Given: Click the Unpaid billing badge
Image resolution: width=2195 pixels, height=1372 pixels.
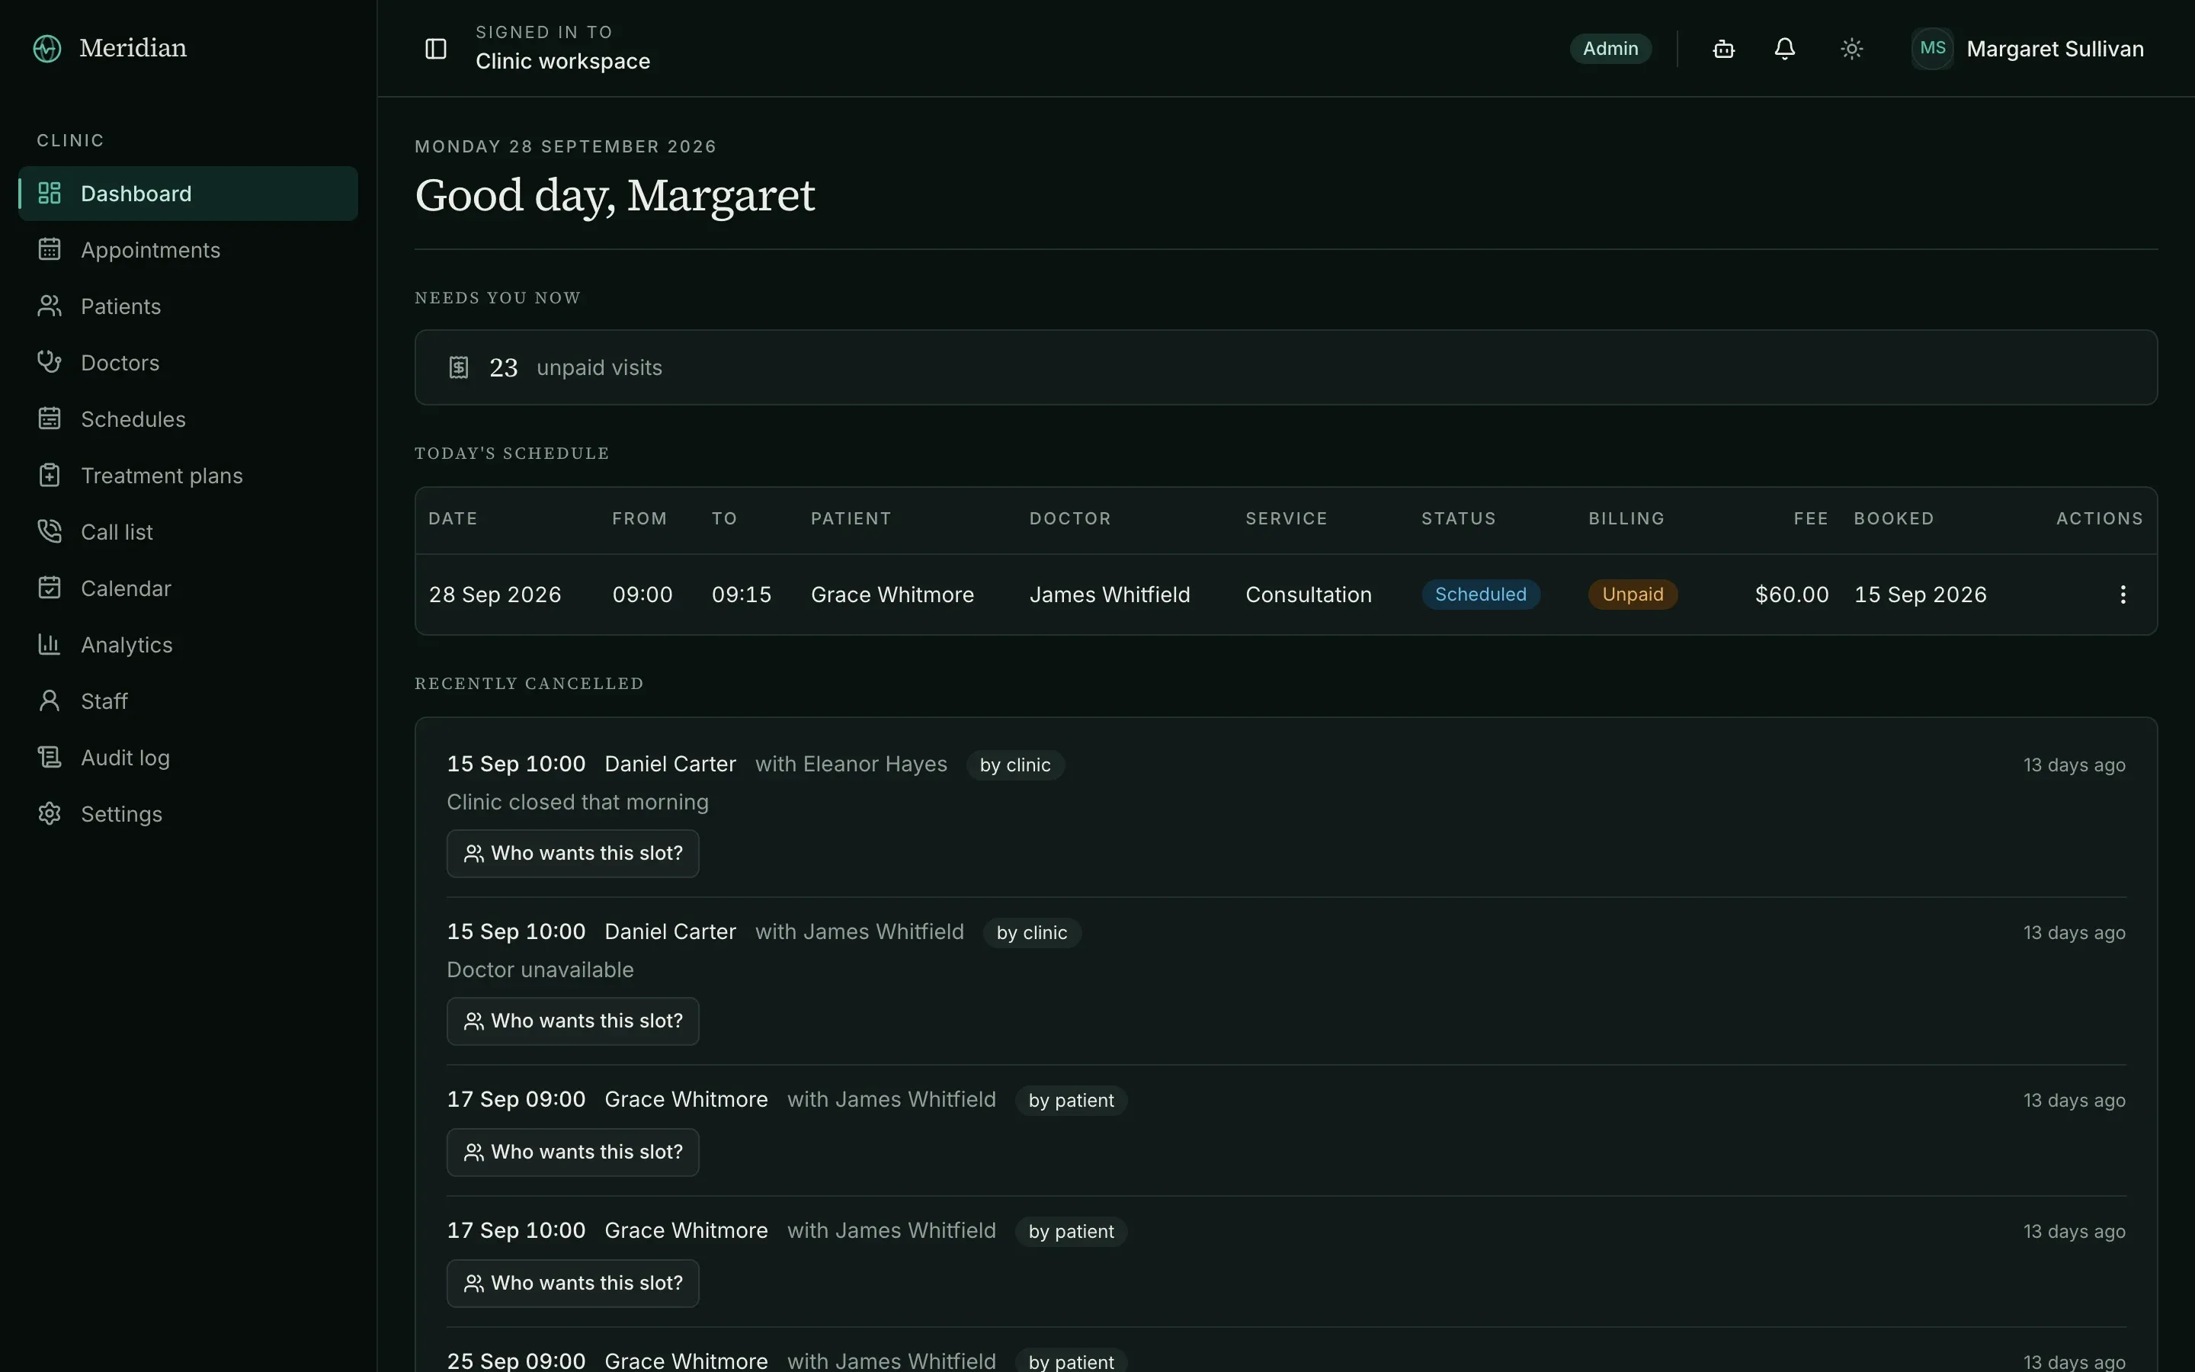Looking at the screenshot, I should point(1633,595).
